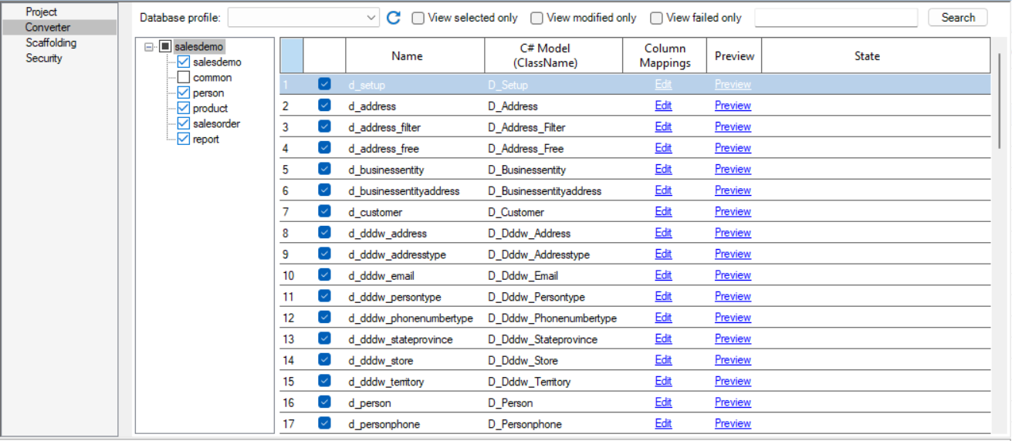Check the View modified only option
1012x441 pixels.
(536, 18)
